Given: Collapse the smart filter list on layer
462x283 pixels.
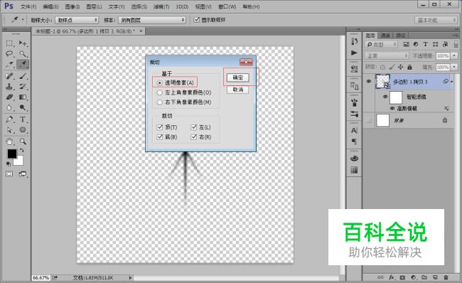Looking at the screenshot, I should (x=451, y=82).
